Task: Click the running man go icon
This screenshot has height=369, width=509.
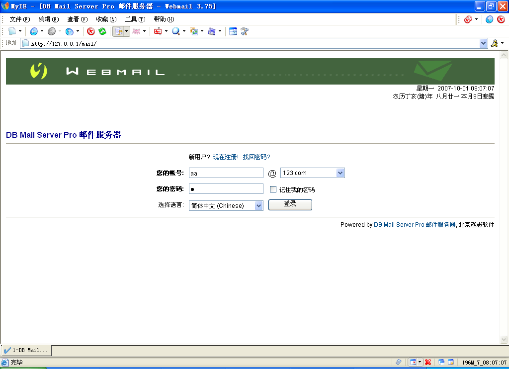Action: [495, 43]
